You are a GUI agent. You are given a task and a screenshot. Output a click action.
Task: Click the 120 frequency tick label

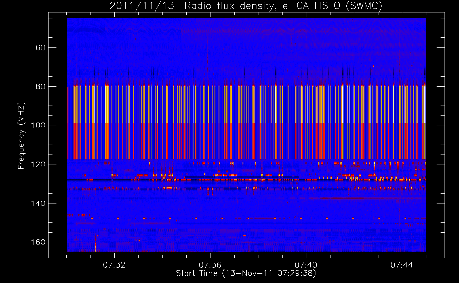click(x=38, y=164)
